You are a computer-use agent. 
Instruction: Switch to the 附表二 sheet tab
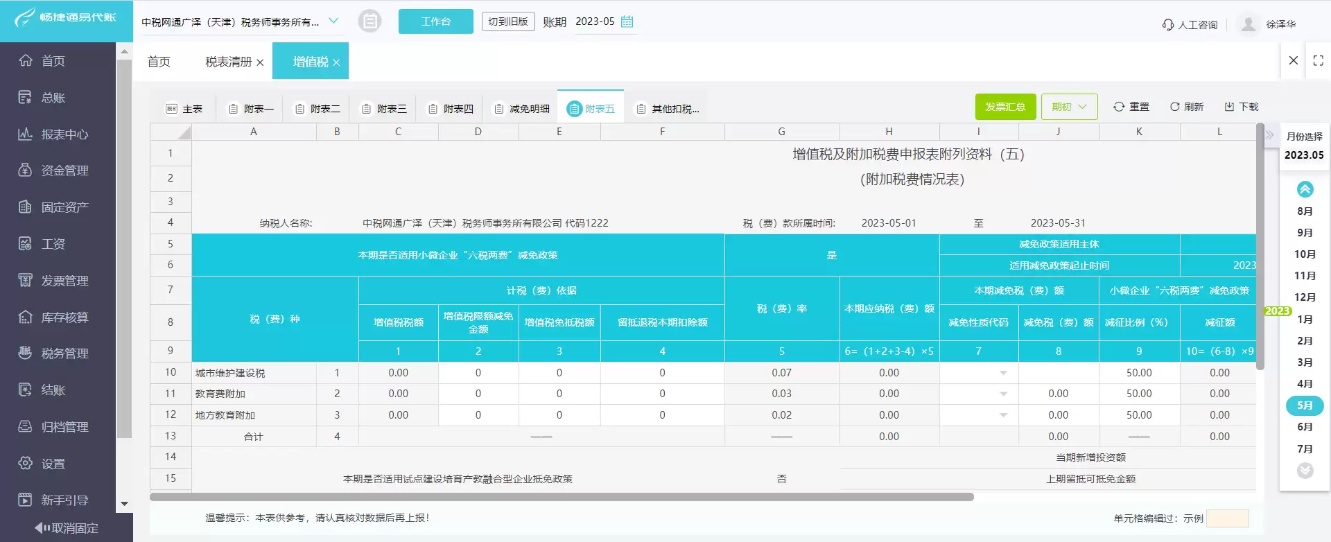317,109
